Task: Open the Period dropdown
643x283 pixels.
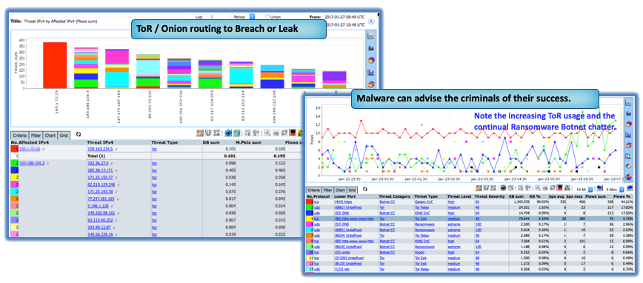Action: point(244,17)
